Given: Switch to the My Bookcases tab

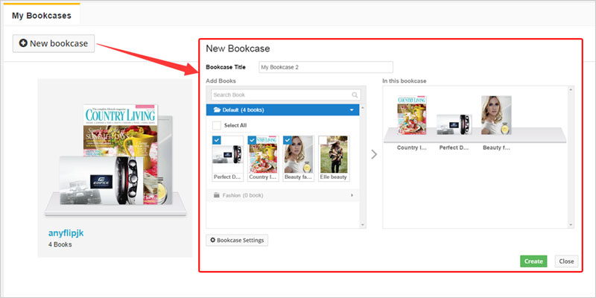Looking at the screenshot, I should [x=41, y=16].
